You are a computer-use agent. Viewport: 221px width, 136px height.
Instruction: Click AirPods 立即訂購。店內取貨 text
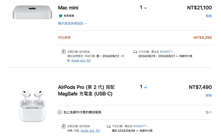(x=79, y=126)
